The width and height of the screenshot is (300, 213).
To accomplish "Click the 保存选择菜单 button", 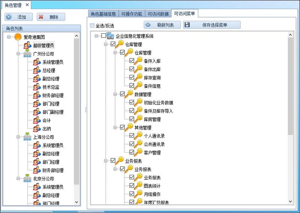I will click(x=212, y=25).
